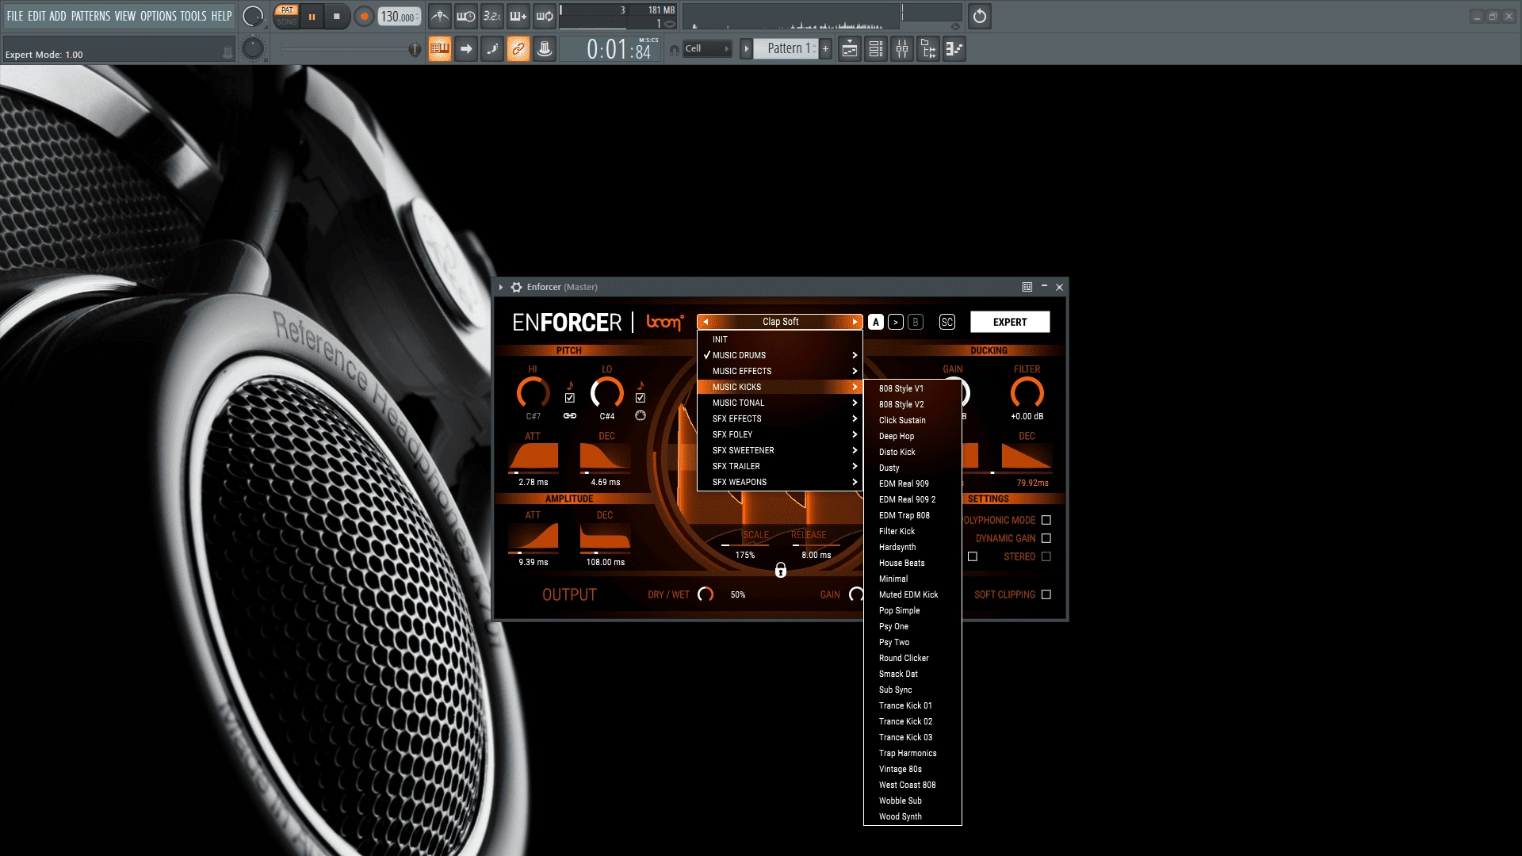Expand the SFX FOLEY submenu
1522x856 pixels.
780,434
